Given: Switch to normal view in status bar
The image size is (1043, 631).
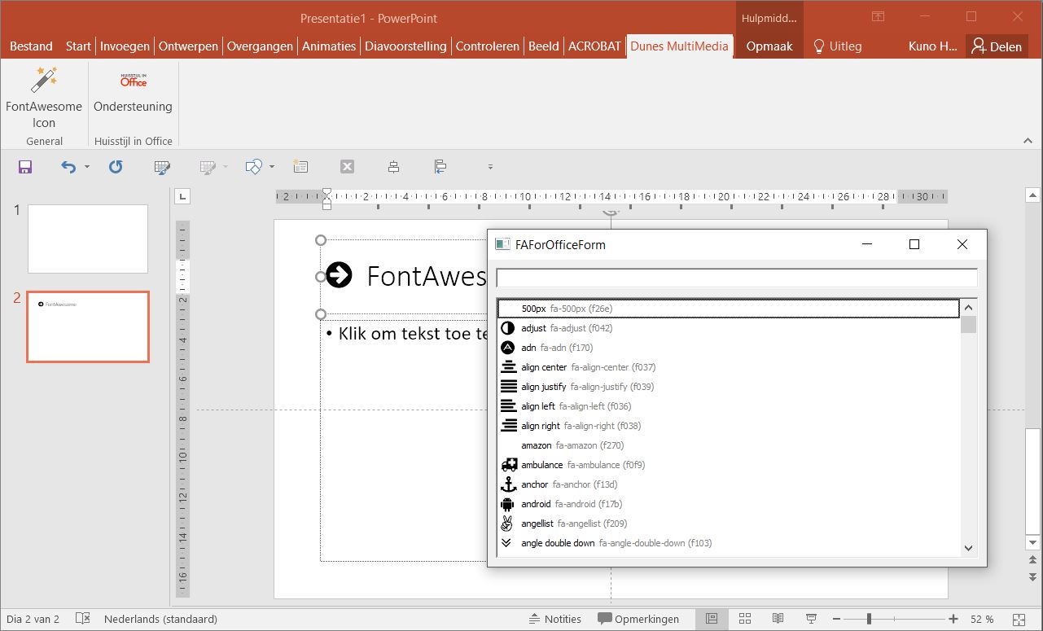Looking at the screenshot, I should point(712,619).
